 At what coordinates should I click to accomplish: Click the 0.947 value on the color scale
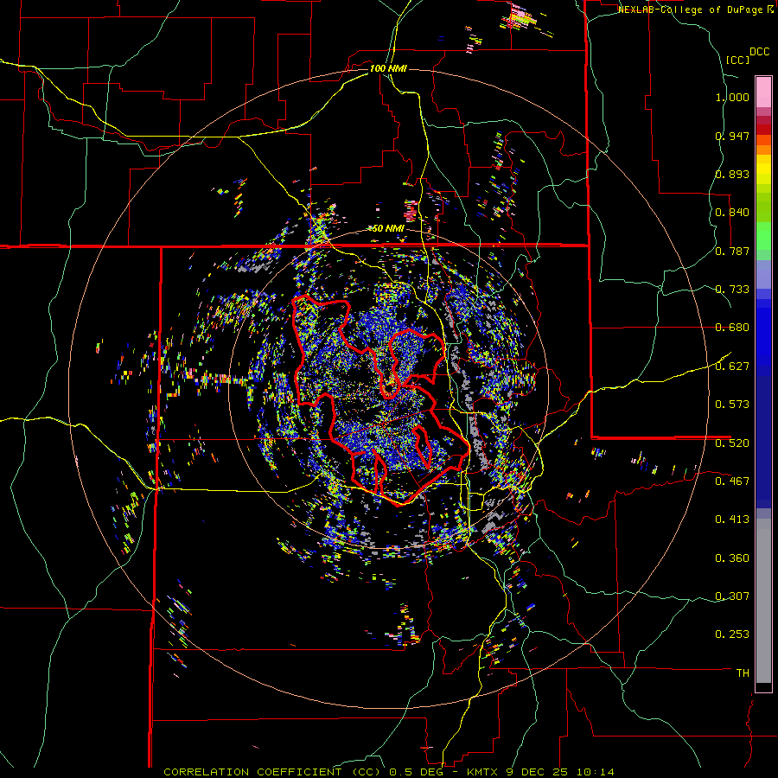pyautogui.click(x=732, y=136)
